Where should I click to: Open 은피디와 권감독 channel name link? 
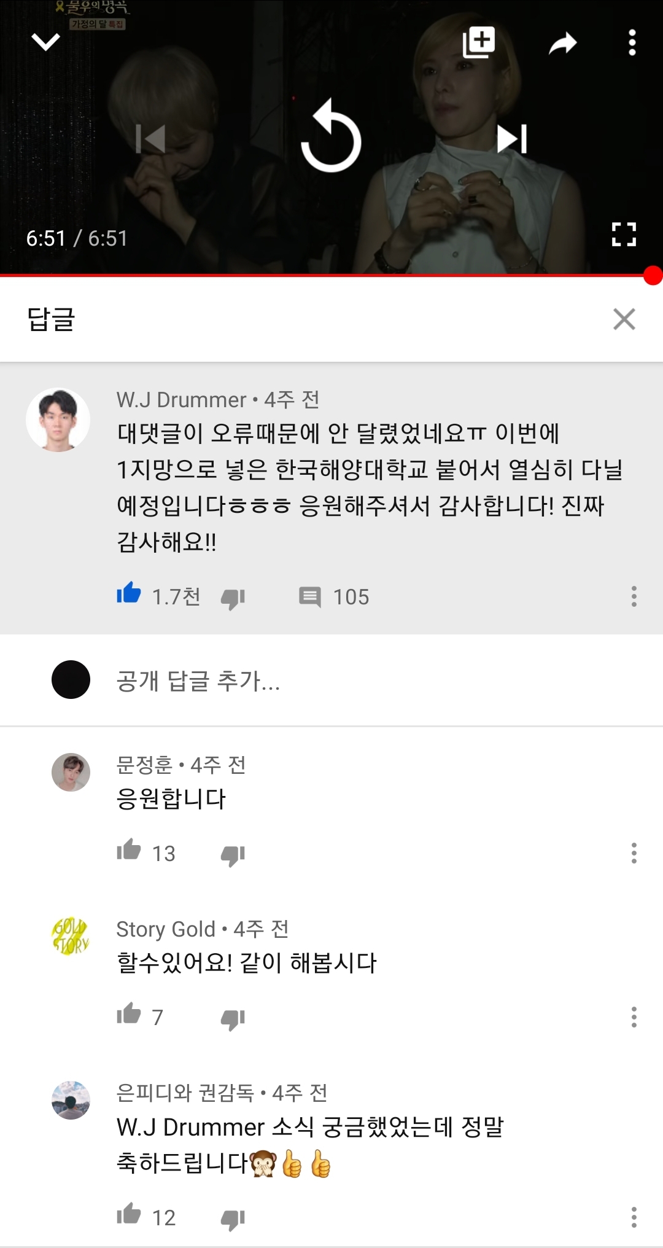pos(185,1093)
